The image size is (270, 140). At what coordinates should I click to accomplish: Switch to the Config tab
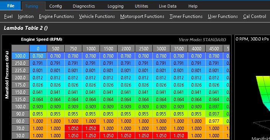tap(56, 6)
